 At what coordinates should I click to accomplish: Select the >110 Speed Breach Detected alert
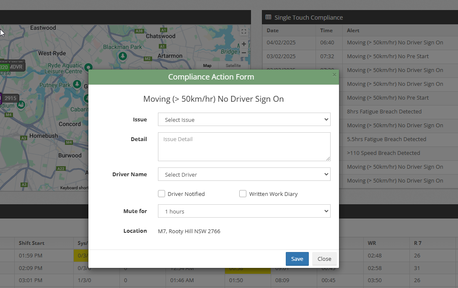pyautogui.click(x=383, y=153)
